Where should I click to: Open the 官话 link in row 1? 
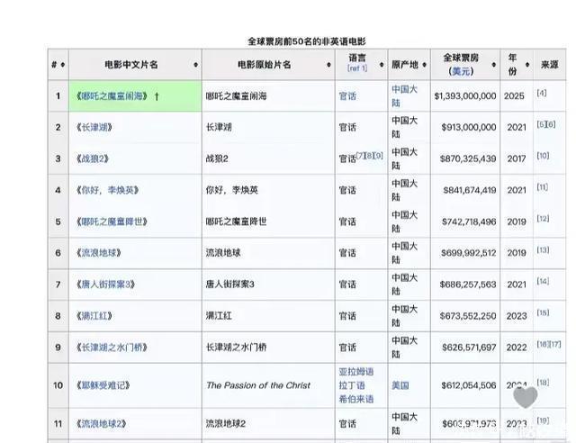pos(347,96)
